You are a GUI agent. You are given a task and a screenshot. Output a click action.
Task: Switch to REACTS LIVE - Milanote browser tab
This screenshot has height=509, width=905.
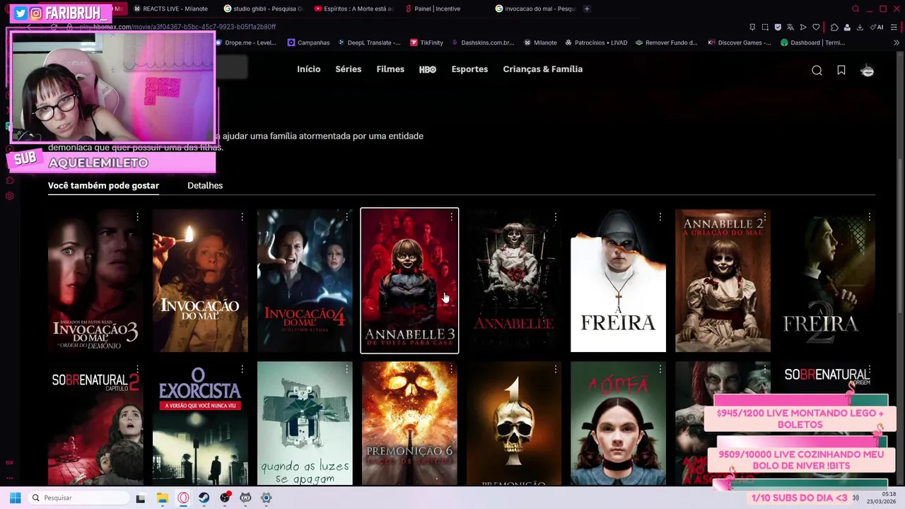pyautogui.click(x=170, y=8)
